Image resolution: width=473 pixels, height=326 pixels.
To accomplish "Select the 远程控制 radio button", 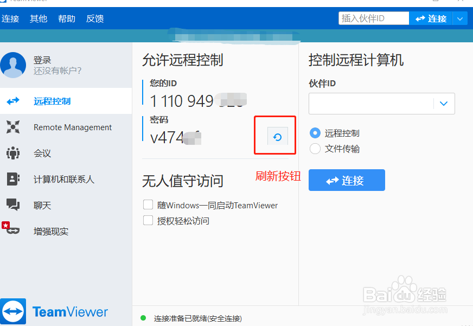I will (315, 133).
